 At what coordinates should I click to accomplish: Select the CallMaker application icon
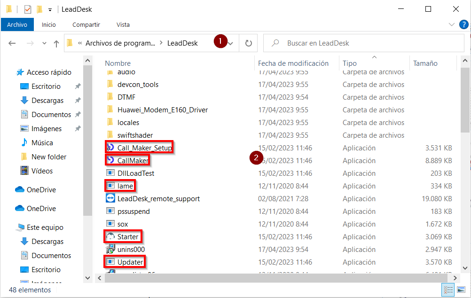point(110,160)
